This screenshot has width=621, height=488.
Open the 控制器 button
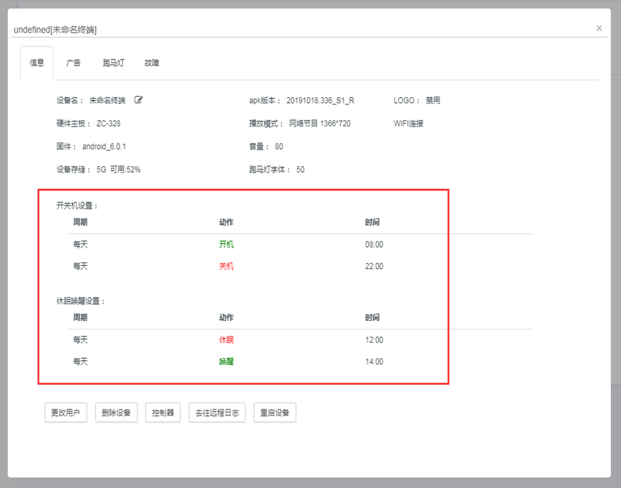pos(163,412)
